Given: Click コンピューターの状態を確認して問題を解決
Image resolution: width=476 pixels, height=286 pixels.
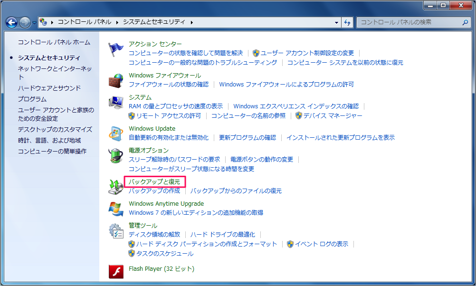Looking at the screenshot, I should [x=185, y=53].
